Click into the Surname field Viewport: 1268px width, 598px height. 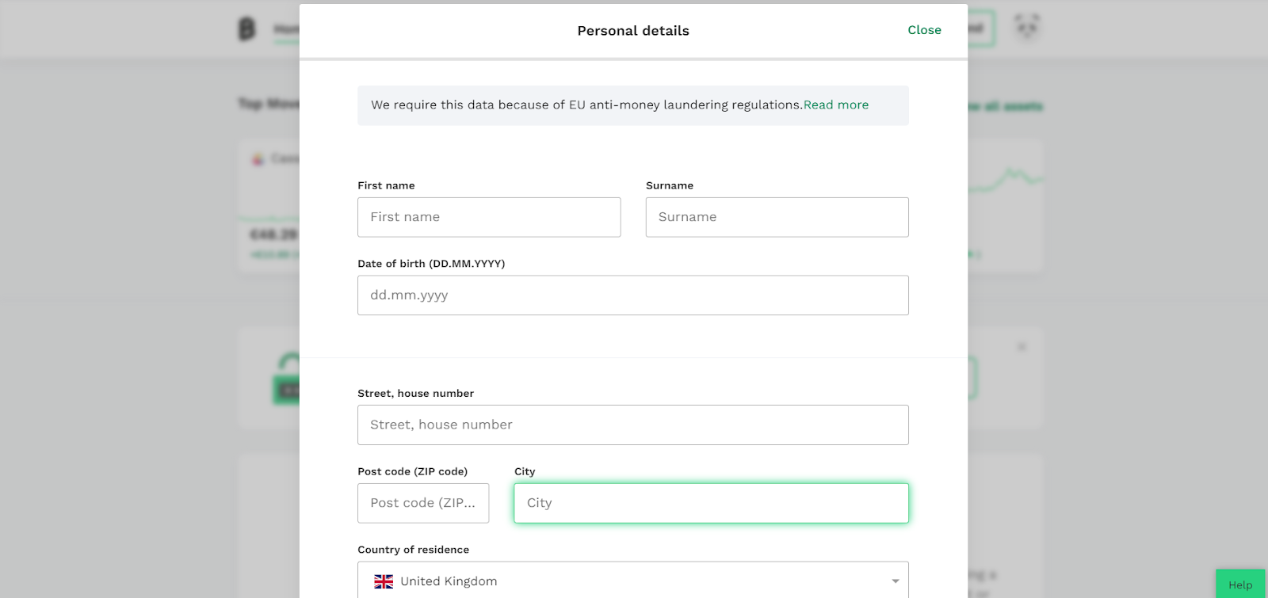click(777, 217)
